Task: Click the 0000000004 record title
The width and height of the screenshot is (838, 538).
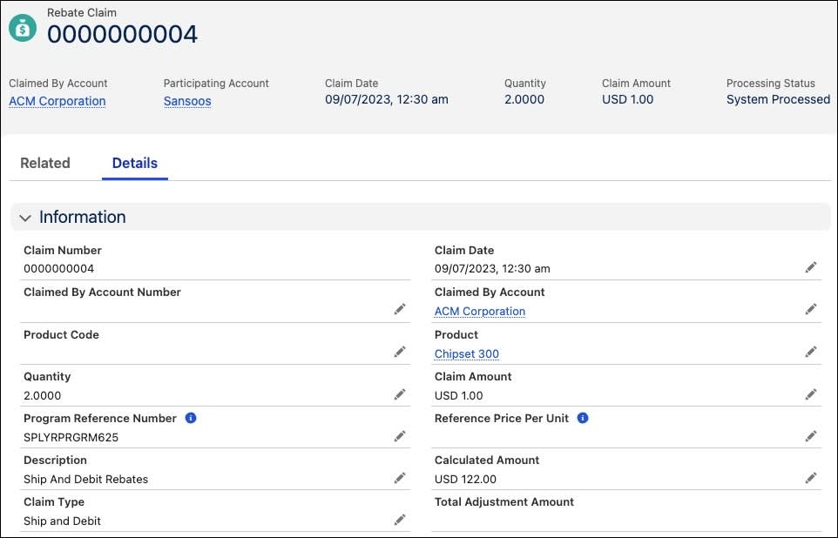Action: 122,34
